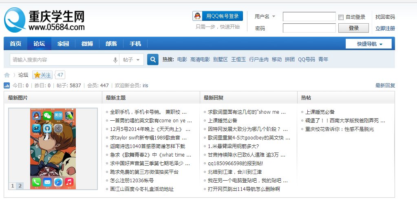417x199 pixels.
Task: Open the 手机 nav tab
Action: tap(135, 44)
